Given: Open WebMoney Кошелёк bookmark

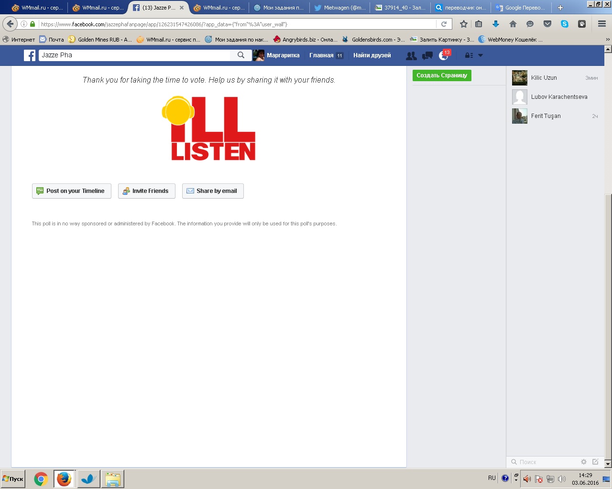Looking at the screenshot, I should (x=511, y=40).
